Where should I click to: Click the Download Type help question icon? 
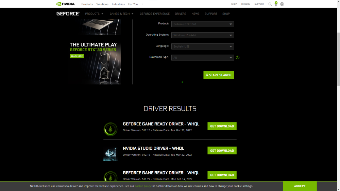[238, 57]
